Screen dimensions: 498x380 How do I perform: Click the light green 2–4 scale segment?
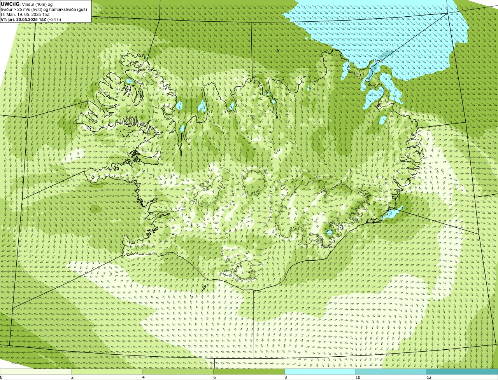tap(107, 372)
